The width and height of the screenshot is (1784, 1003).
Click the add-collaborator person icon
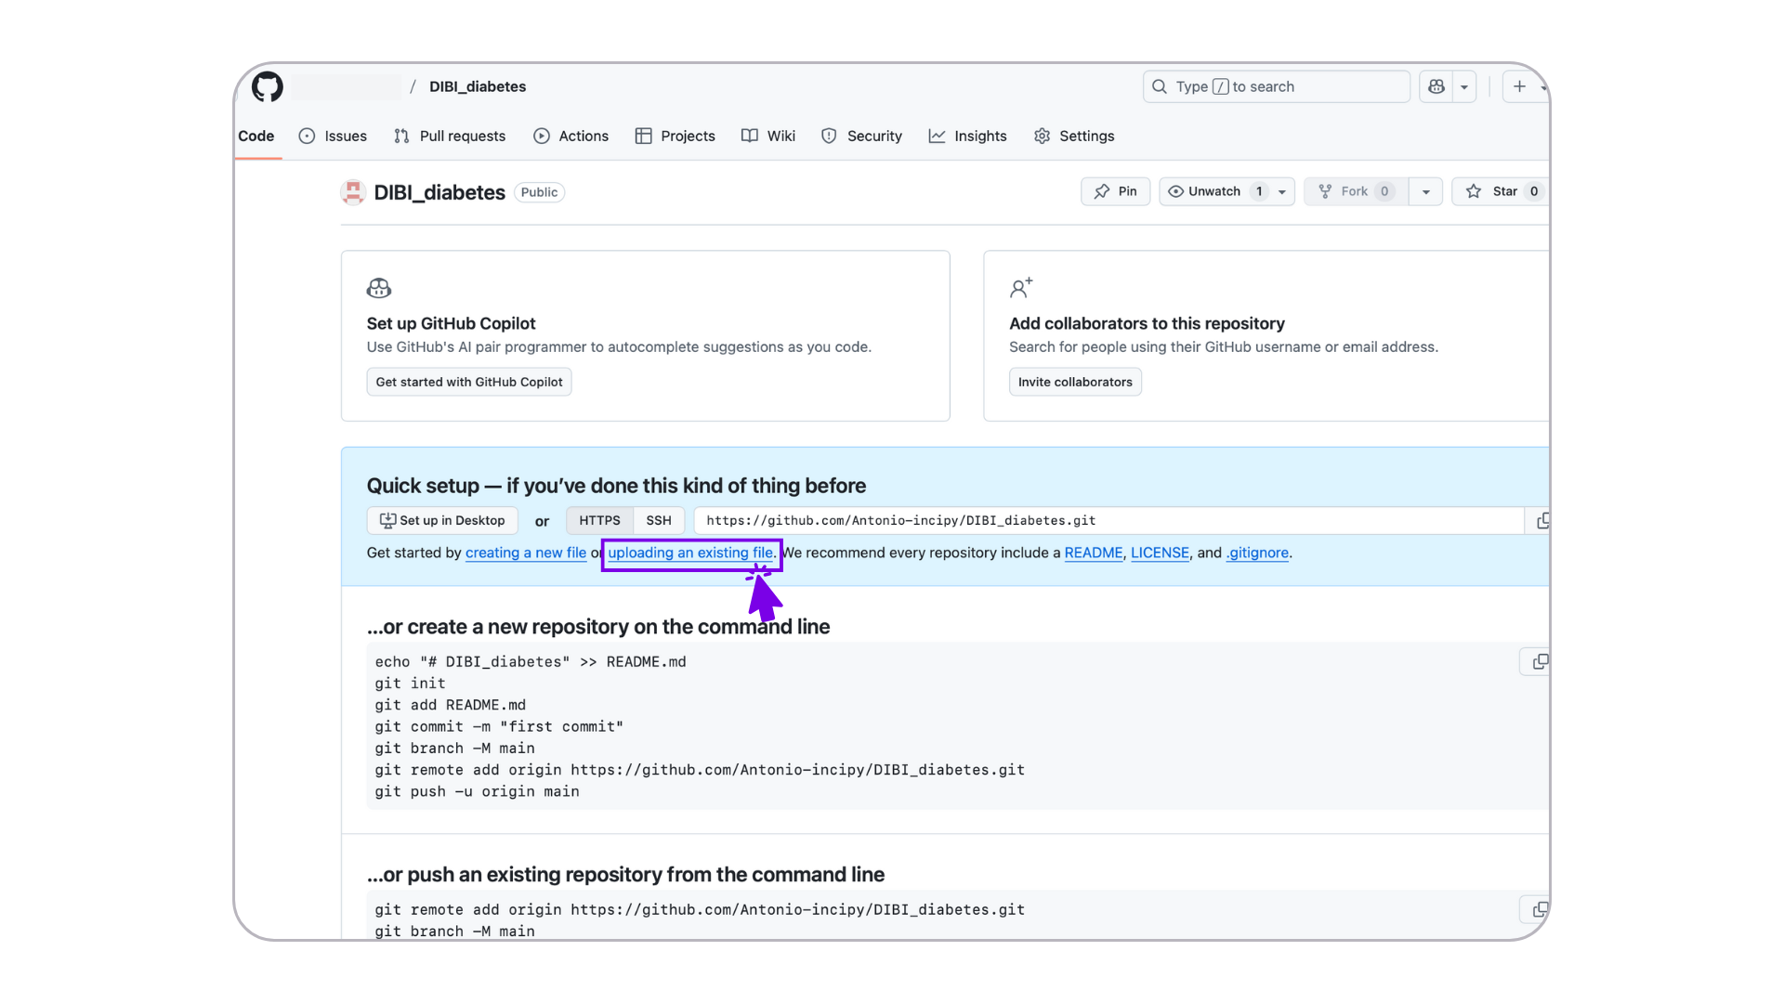pos(1021,288)
